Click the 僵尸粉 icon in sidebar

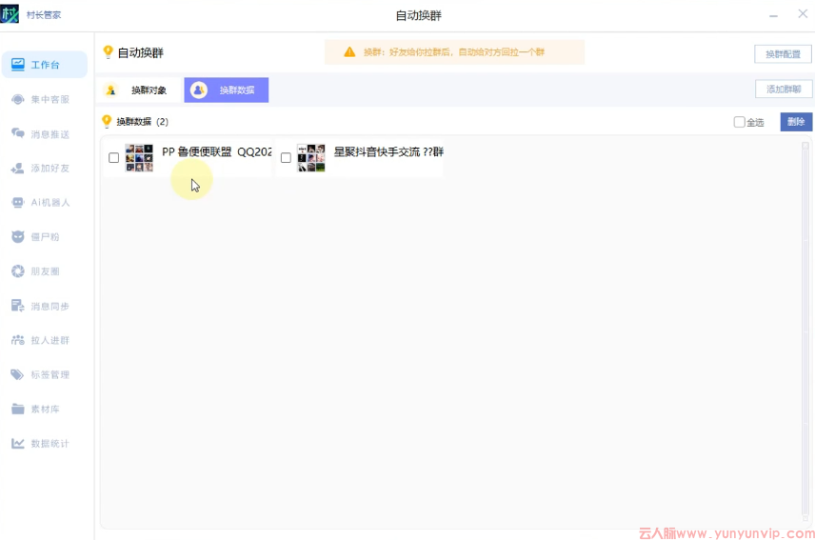[x=18, y=237]
